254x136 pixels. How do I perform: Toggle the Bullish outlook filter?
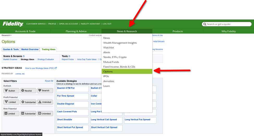click(x=11, y=91)
